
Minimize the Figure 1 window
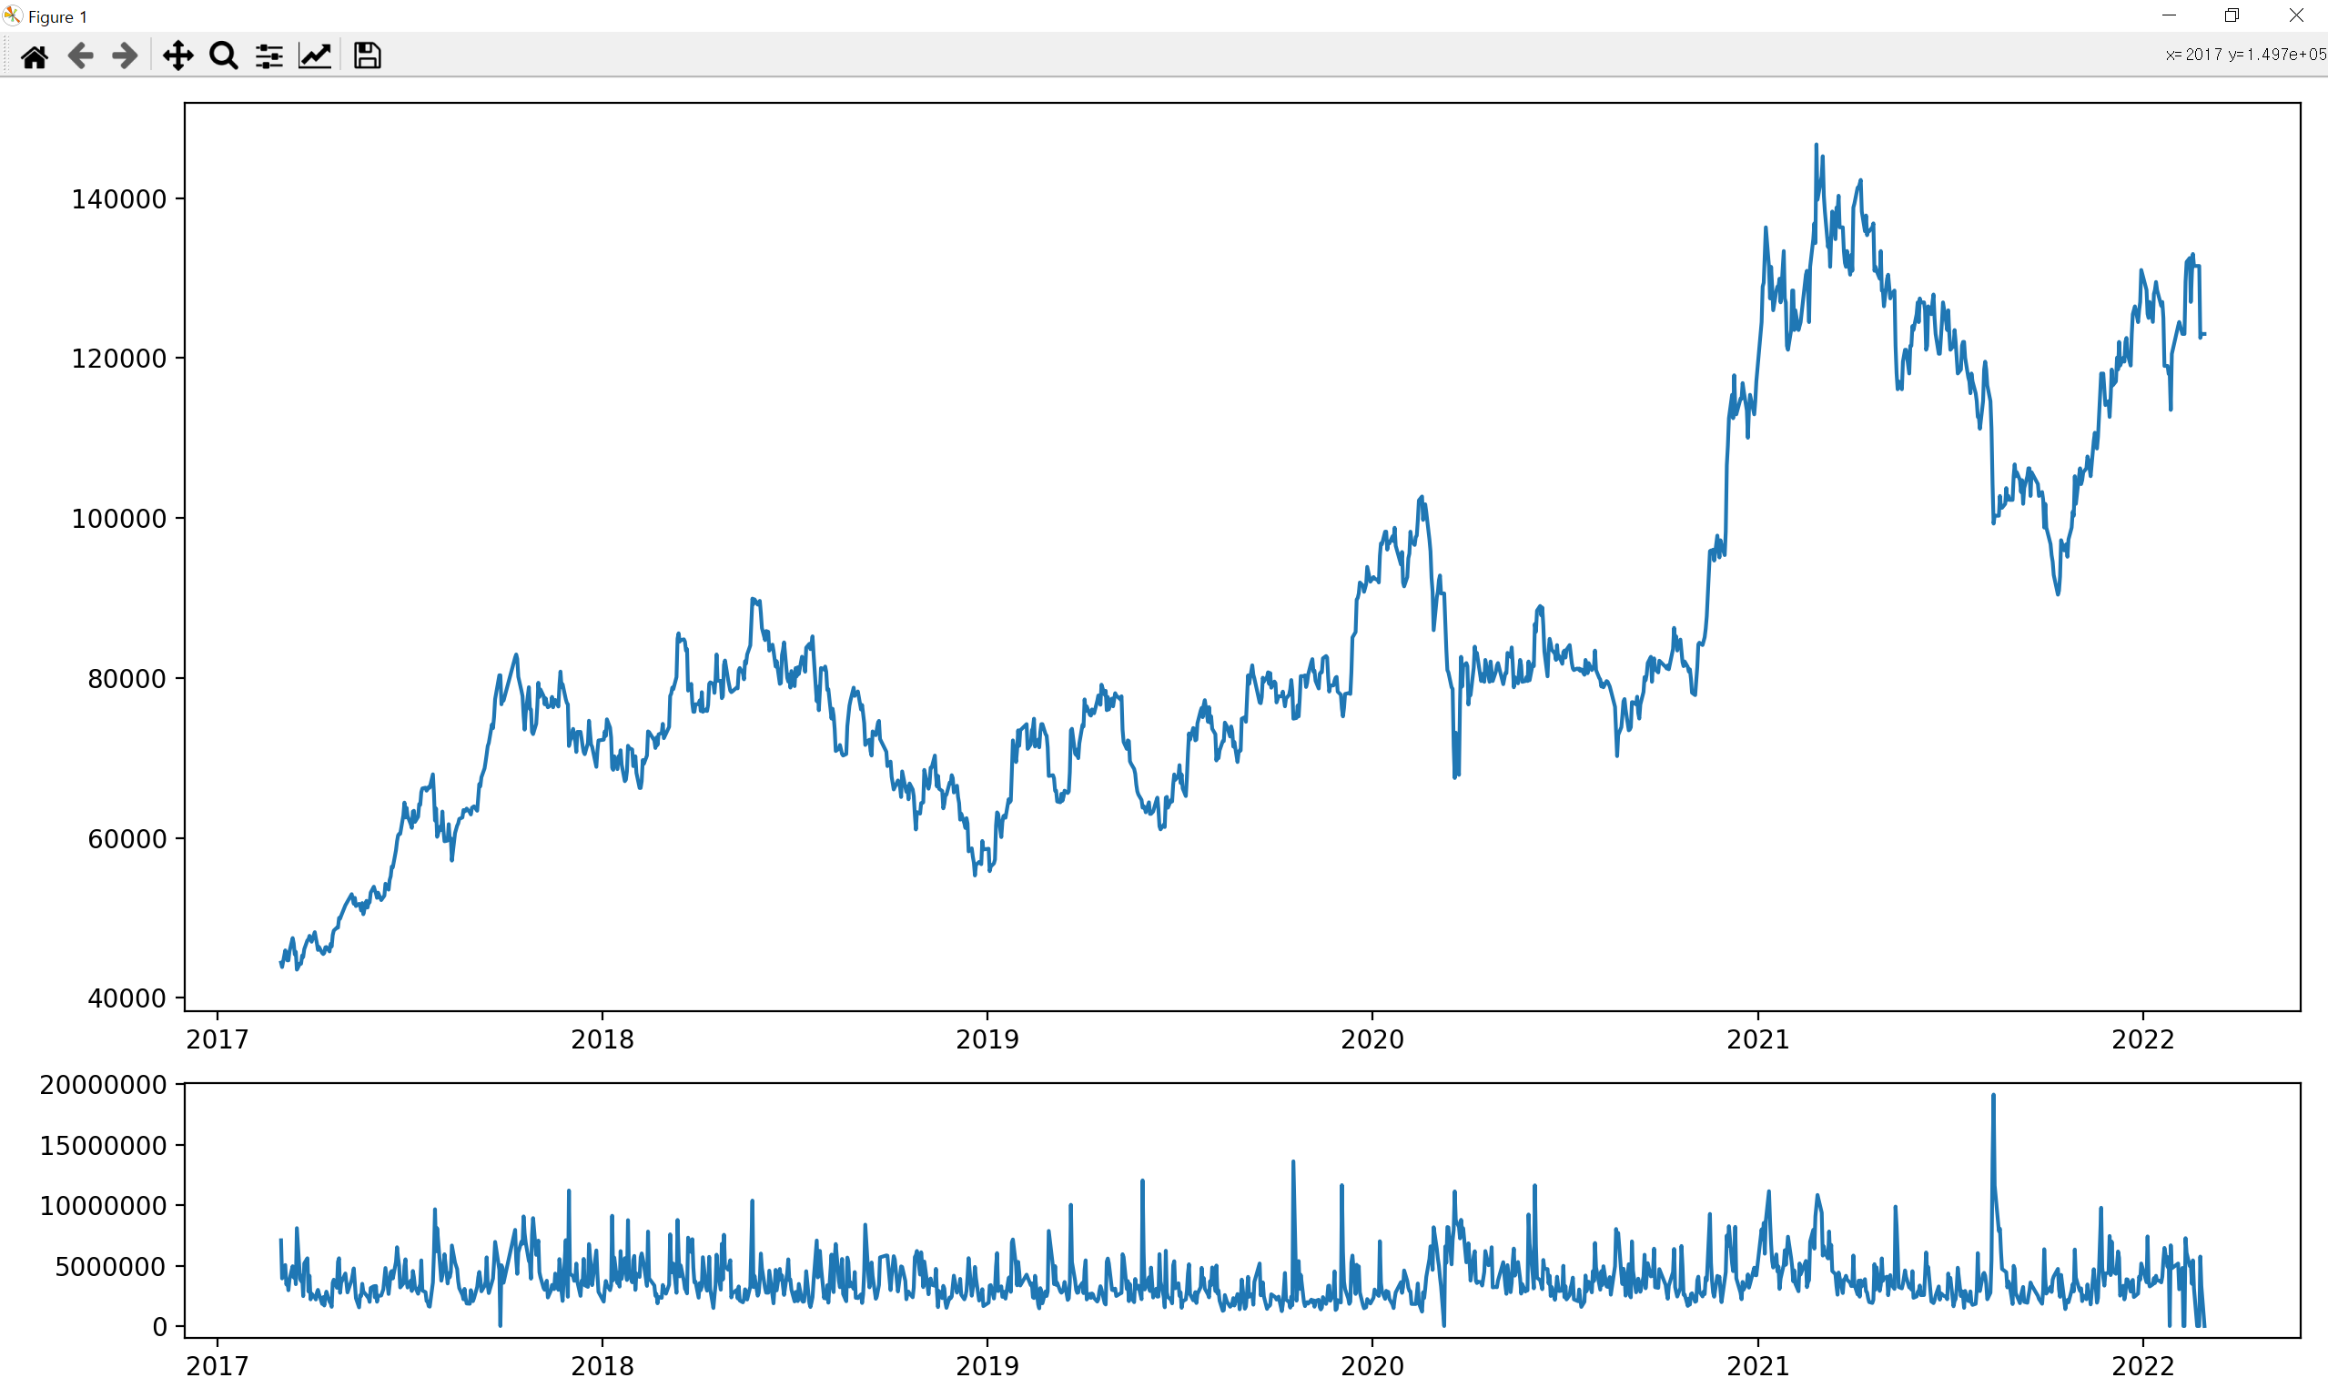[x=2169, y=16]
